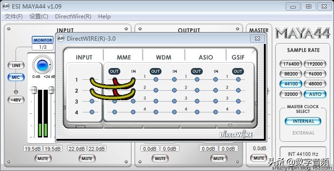Click WDM IN channel 2 node
Viewport: 334px width, 171px height.
click(x=174, y=90)
